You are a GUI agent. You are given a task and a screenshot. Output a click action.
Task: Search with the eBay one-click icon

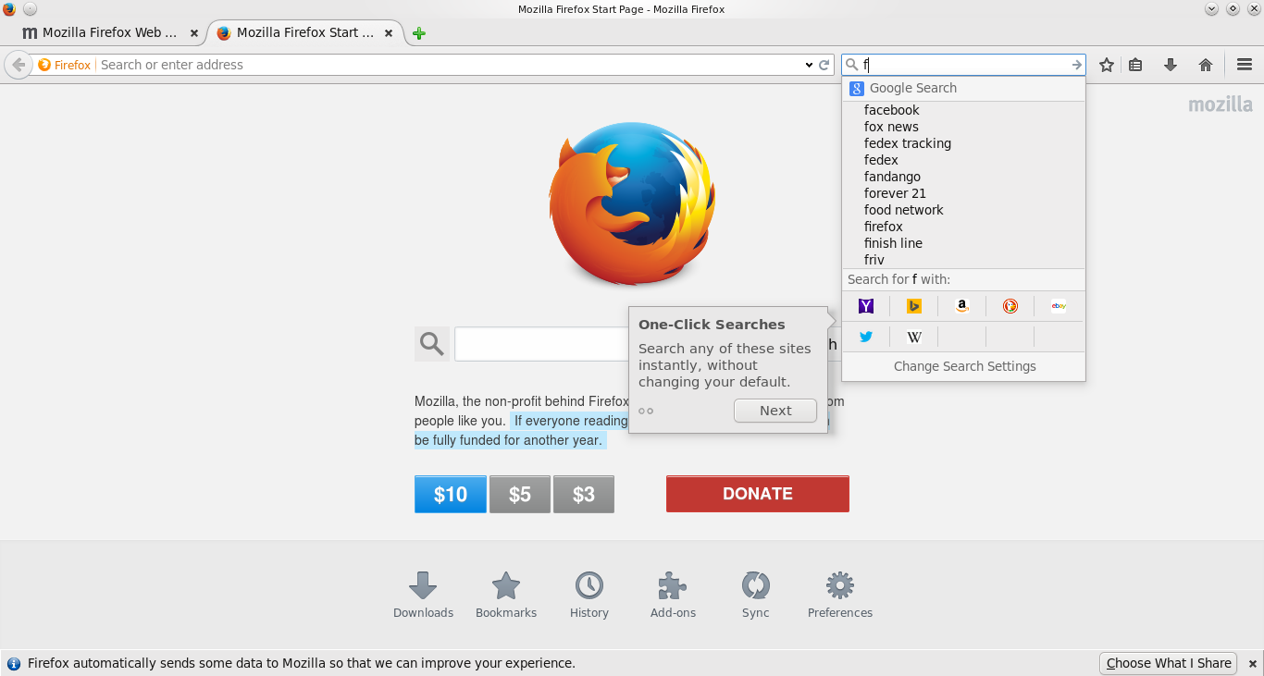click(x=1059, y=306)
